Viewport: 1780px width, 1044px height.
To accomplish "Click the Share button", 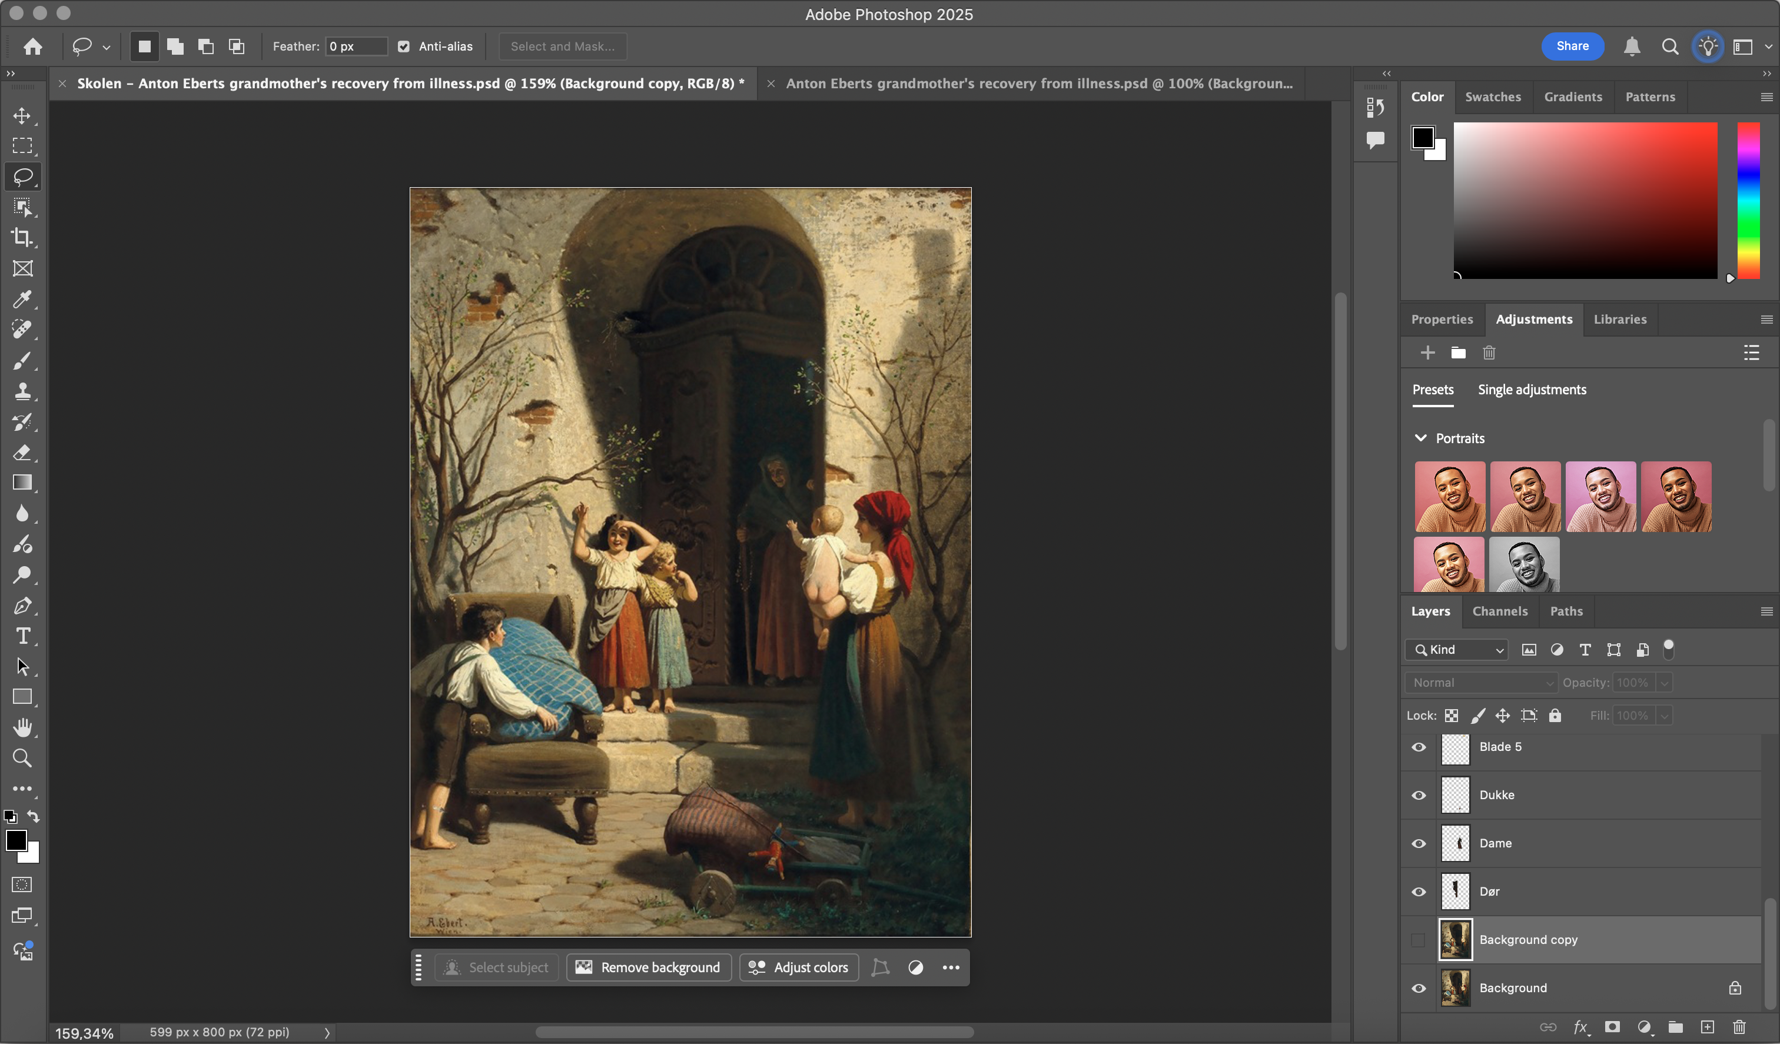I will (1572, 46).
